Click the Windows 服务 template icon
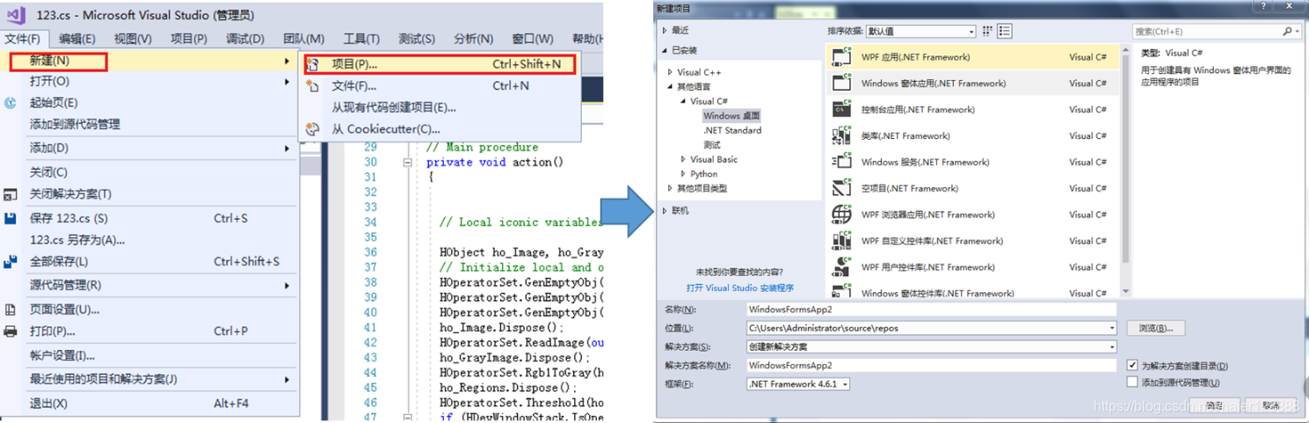This screenshot has width=1309, height=423. point(841,162)
